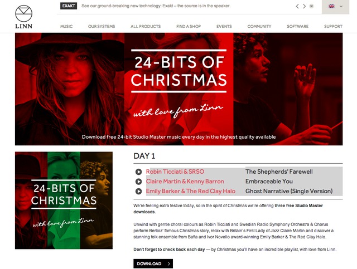The height and width of the screenshot is (269, 357).
Task: Open Find a Shop page
Action: click(x=189, y=26)
